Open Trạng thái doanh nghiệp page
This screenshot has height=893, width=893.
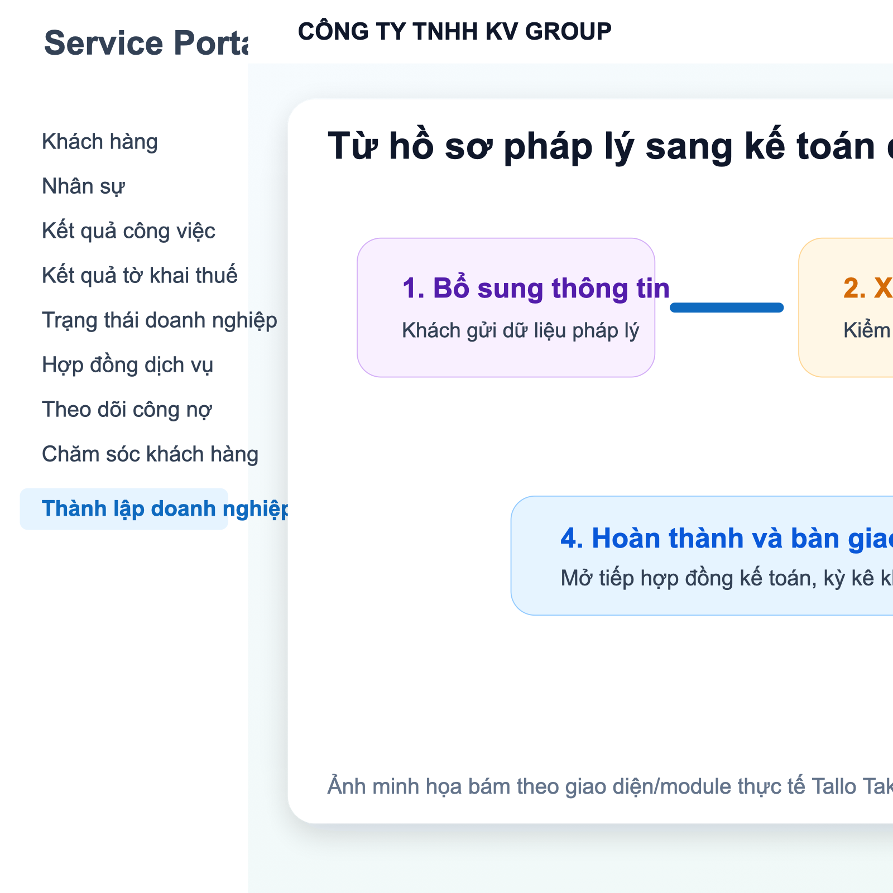coord(160,320)
